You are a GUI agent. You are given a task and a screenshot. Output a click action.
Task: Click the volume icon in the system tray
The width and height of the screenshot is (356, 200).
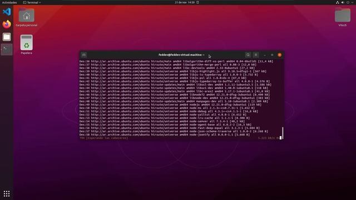(x=343, y=2)
